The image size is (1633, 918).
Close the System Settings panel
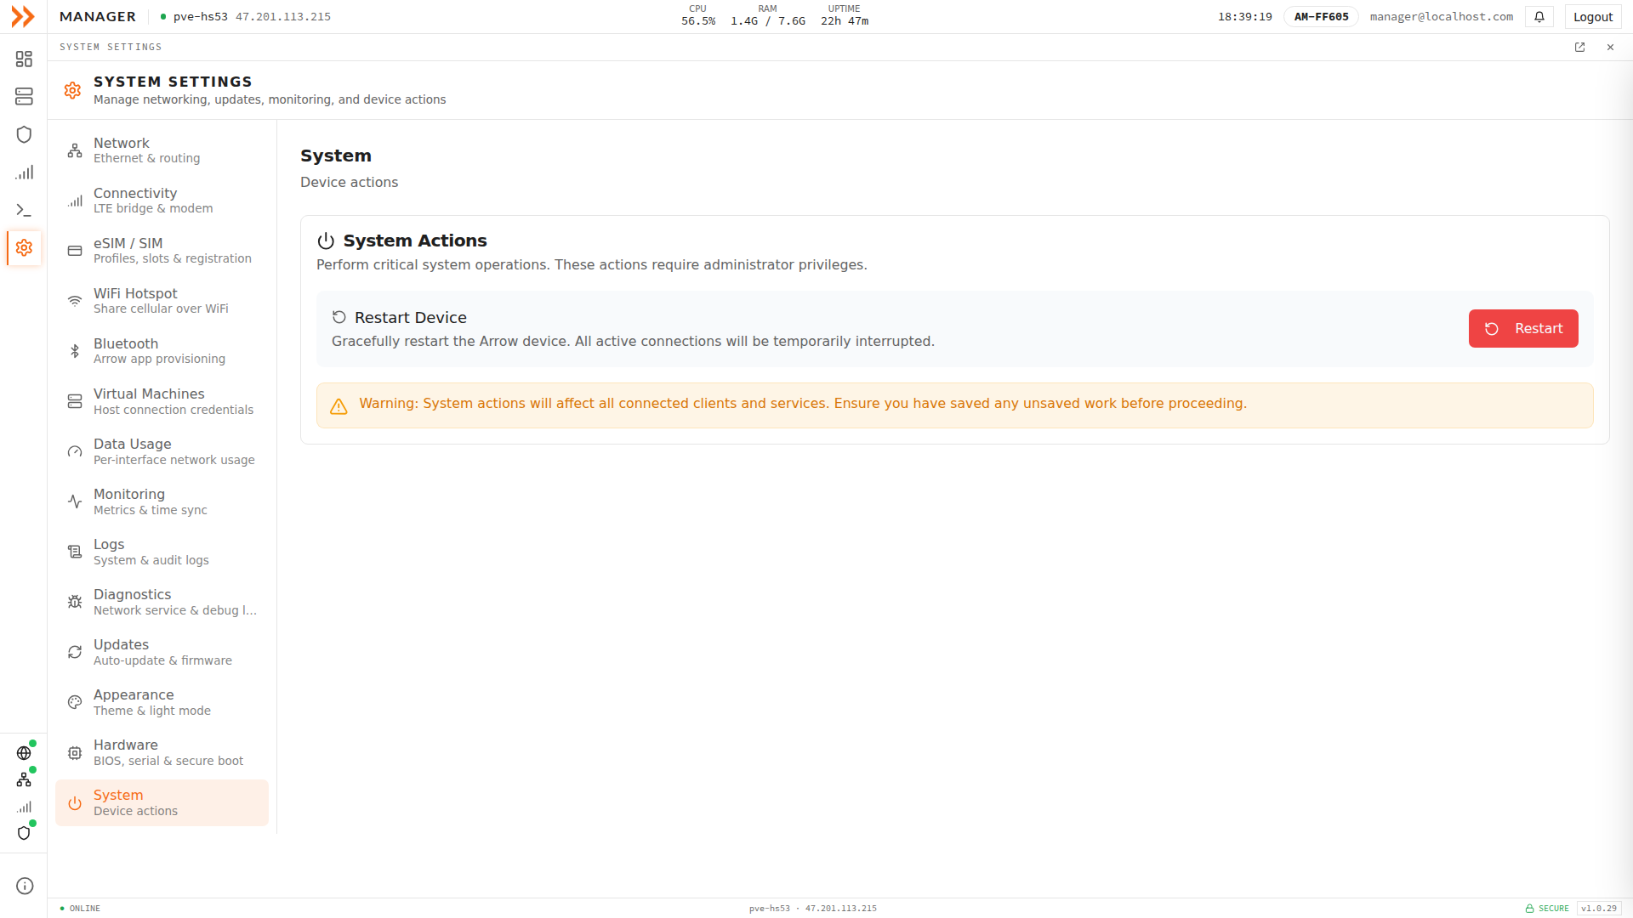[x=1610, y=48]
